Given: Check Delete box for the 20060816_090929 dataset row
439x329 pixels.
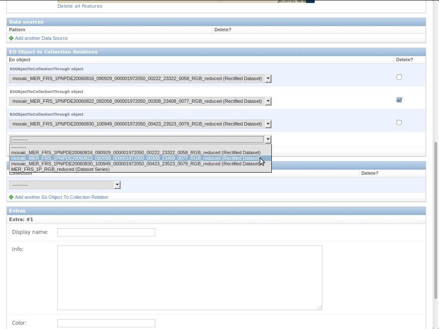Looking at the screenshot, I should point(399,77).
